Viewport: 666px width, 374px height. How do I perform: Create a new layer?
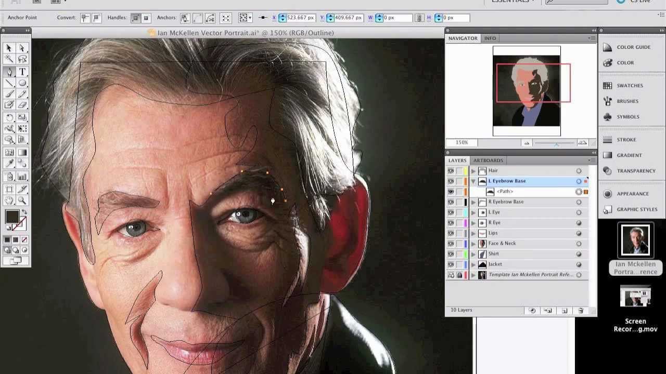(x=565, y=310)
